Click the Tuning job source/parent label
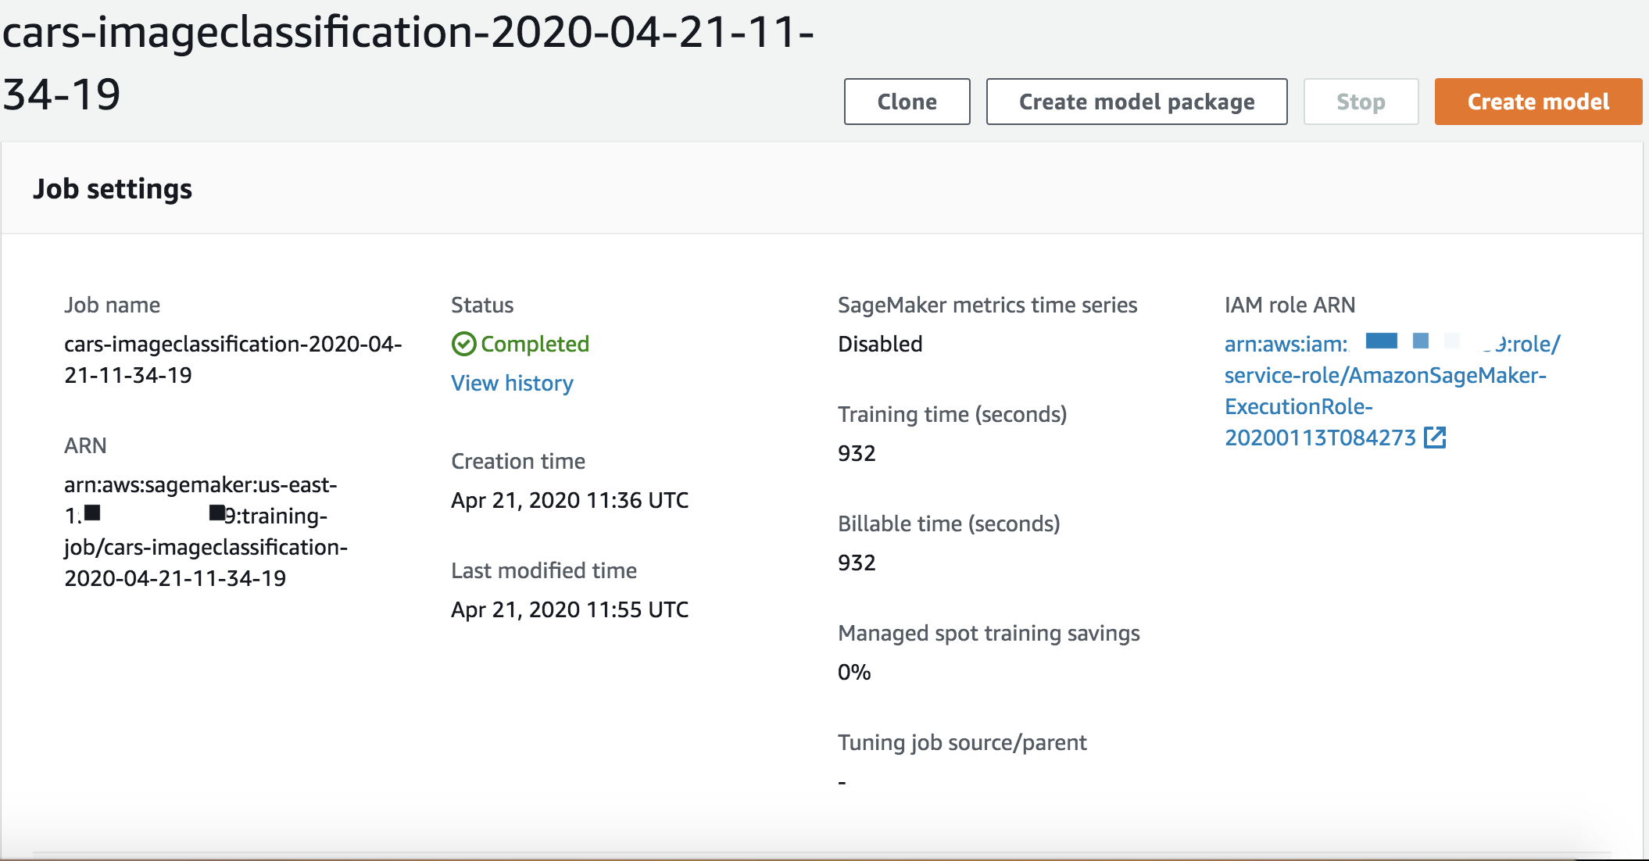 click(x=962, y=742)
